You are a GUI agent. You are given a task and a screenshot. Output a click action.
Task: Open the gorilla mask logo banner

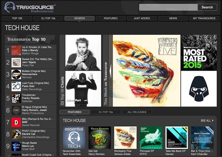pyautogui.click(x=199, y=89)
